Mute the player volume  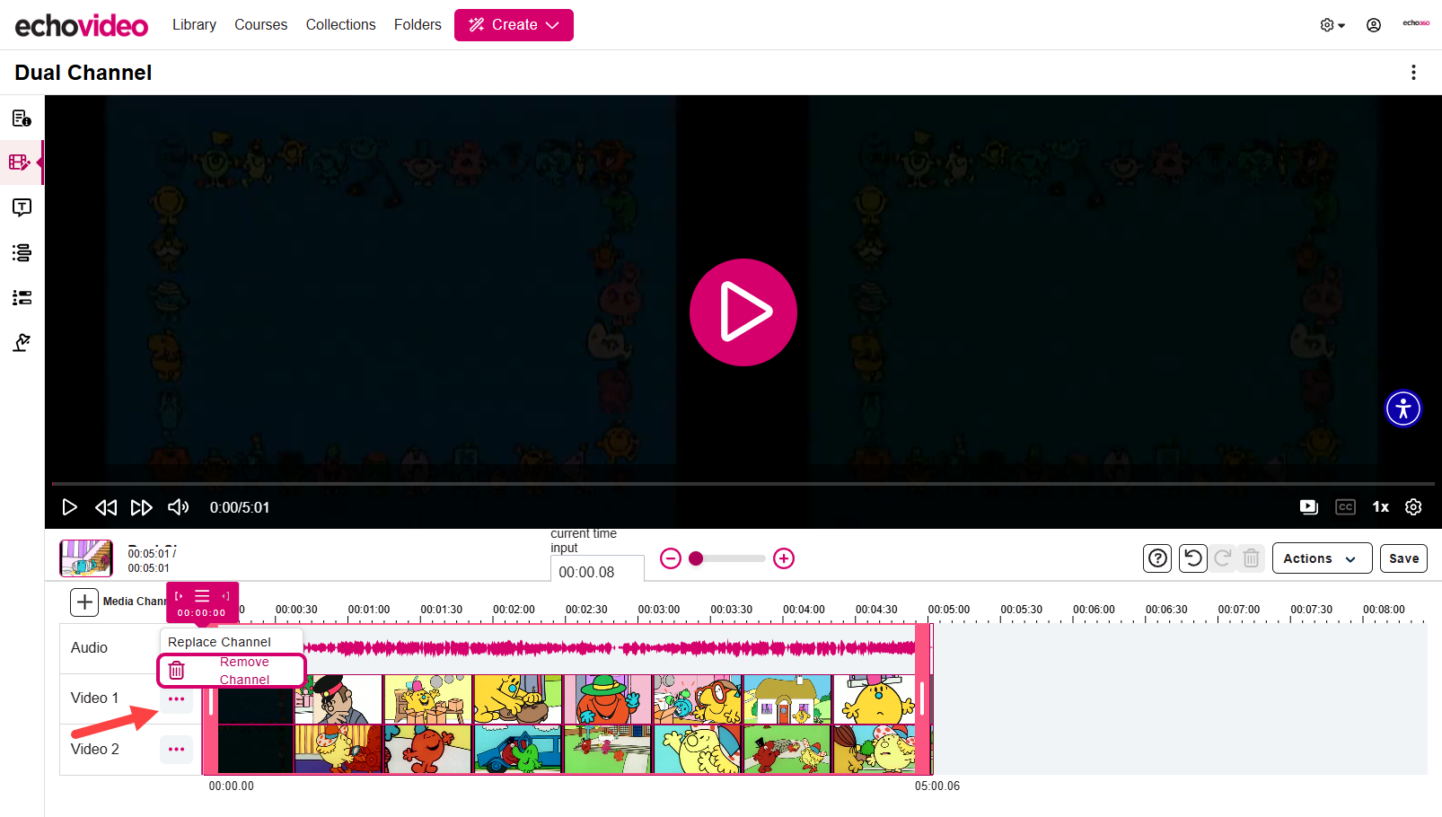pyautogui.click(x=178, y=507)
